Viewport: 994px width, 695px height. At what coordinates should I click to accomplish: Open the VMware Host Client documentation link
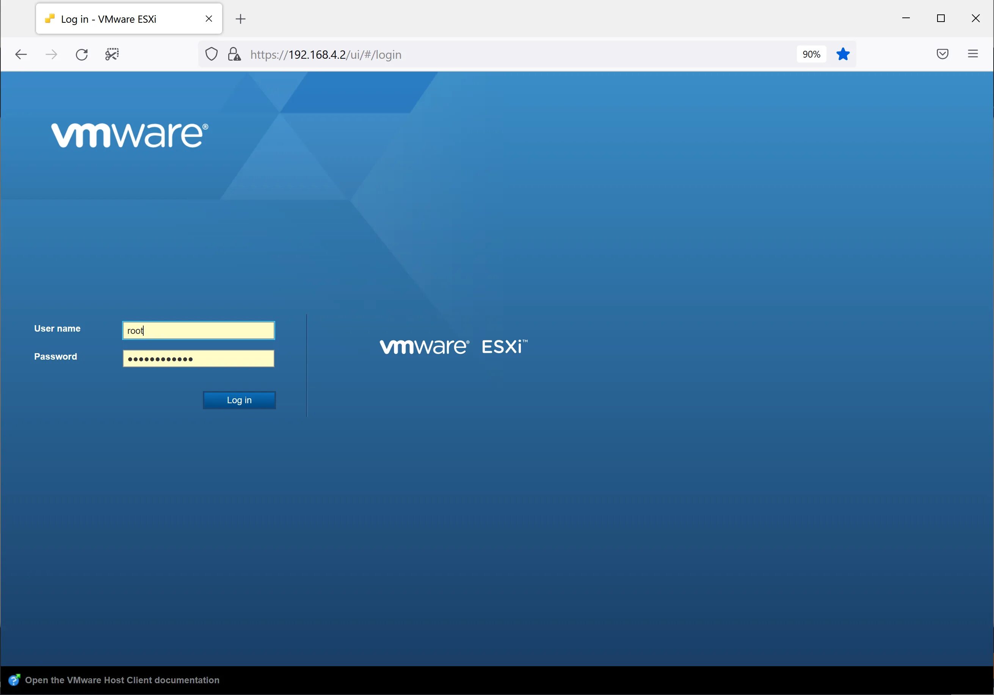(x=122, y=680)
